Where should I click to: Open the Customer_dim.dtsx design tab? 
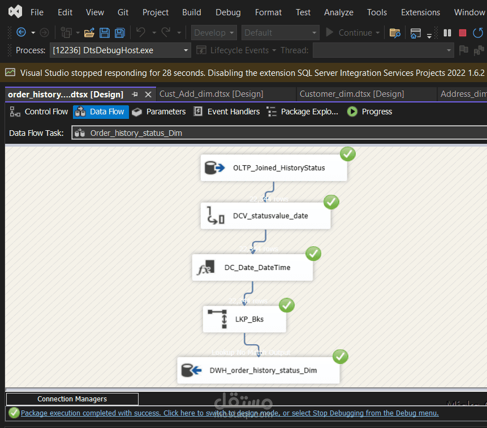pyautogui.click(x=351, y=94)
